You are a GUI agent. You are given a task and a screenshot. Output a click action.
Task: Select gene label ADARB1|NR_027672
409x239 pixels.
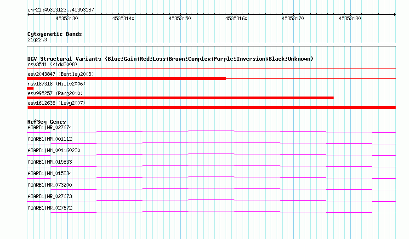click(50, 208)
